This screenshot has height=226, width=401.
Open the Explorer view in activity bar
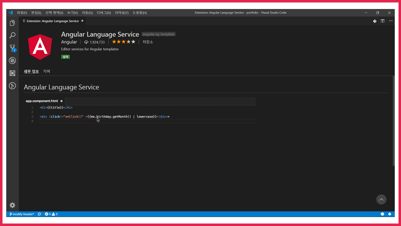coord(12,23)
